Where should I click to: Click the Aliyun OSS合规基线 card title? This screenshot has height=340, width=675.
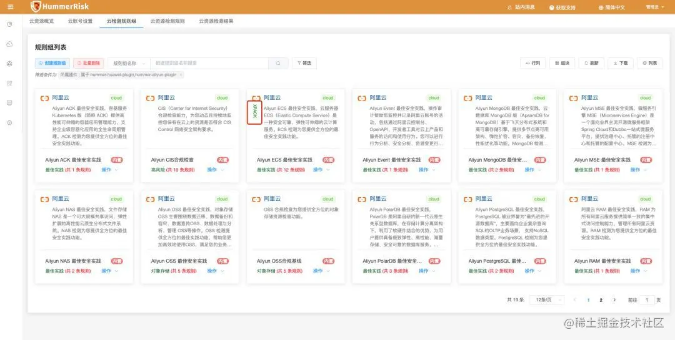pos(279,261)
